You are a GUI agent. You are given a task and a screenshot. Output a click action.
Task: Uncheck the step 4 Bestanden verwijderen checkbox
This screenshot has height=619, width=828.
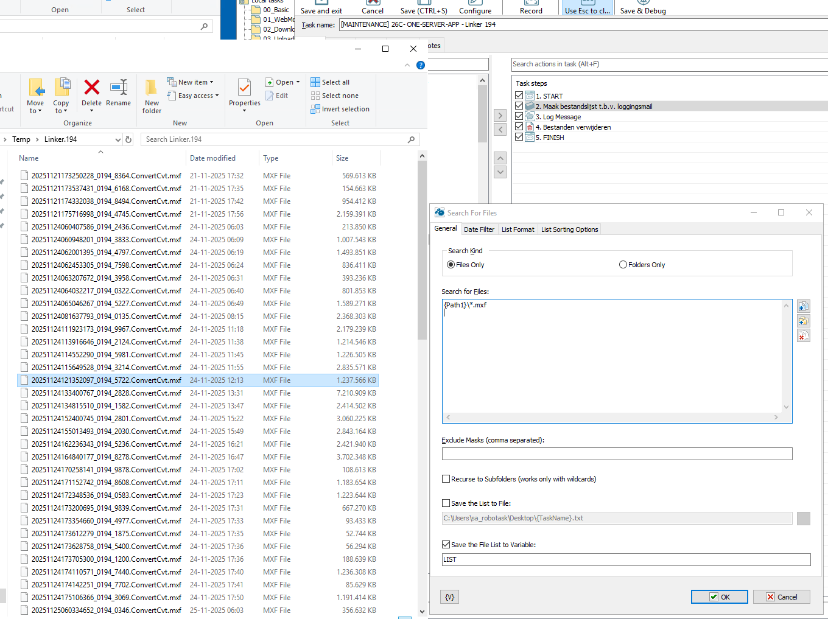click(519, 127)
